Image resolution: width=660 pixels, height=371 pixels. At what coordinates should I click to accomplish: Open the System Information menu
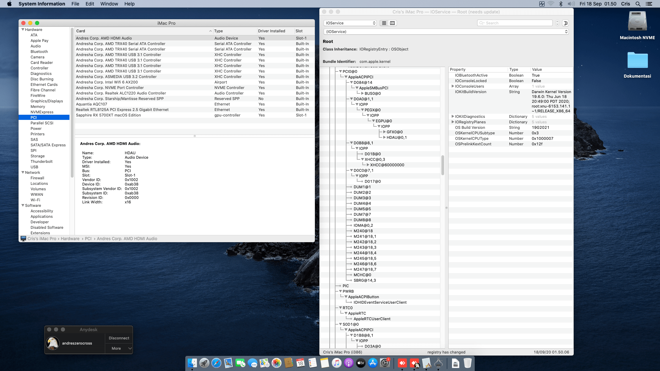tap(42, 4)
